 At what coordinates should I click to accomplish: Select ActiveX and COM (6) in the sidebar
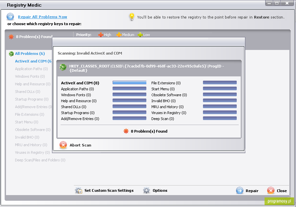[33, 61]
